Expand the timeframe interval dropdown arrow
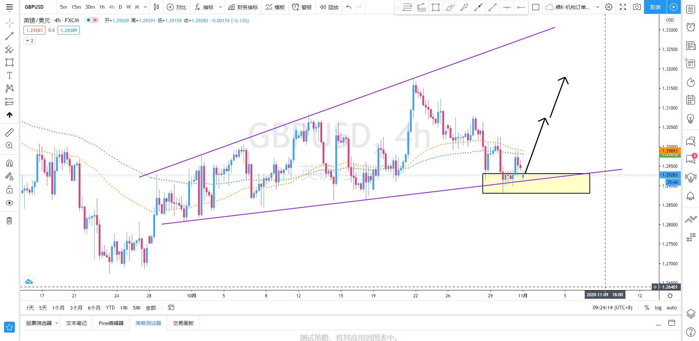Viewport: 699px width, 341px height. tap(145, 7)
